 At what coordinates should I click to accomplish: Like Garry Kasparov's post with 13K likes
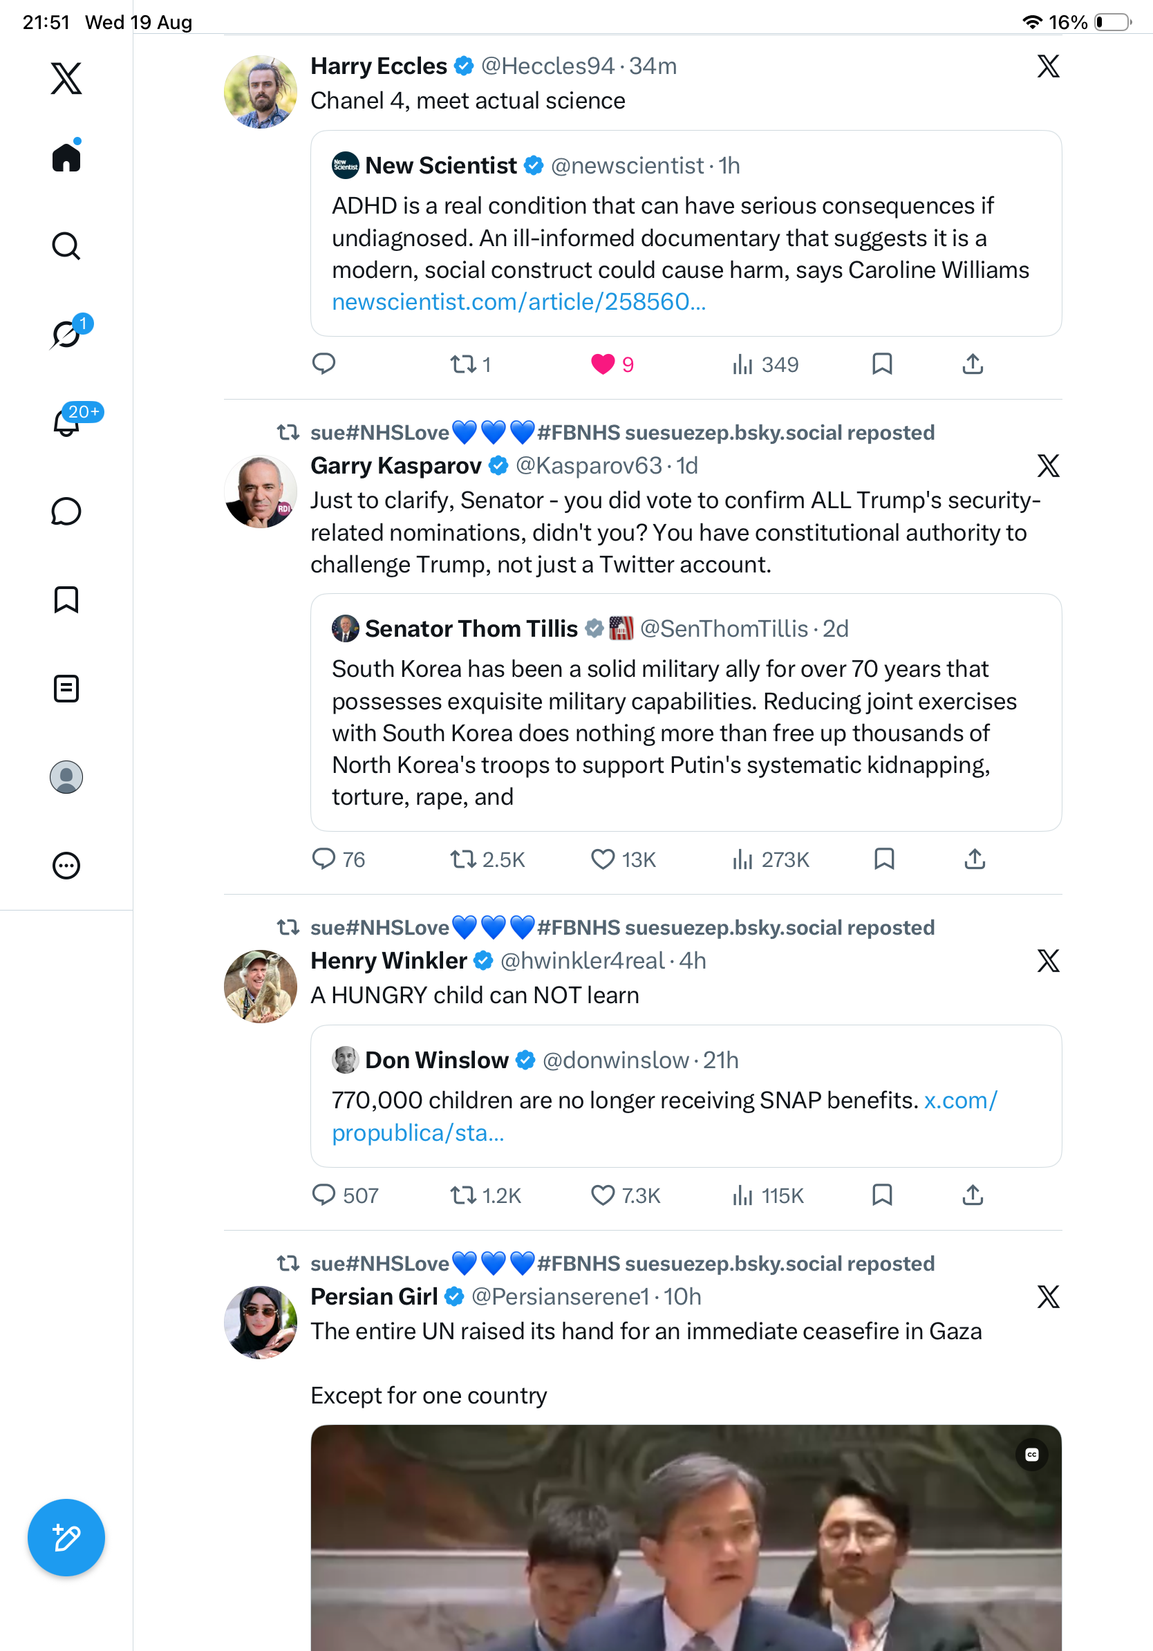(x=602, y=859)
